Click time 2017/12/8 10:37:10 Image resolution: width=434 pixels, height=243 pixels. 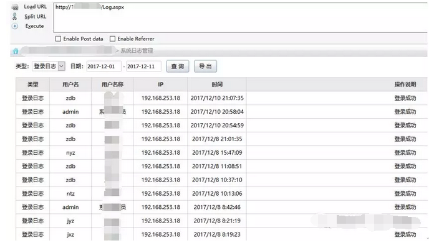click(217, 180)
